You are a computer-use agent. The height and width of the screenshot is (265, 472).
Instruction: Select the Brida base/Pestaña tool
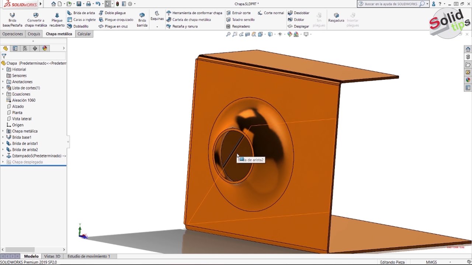(x=12, y=20)
